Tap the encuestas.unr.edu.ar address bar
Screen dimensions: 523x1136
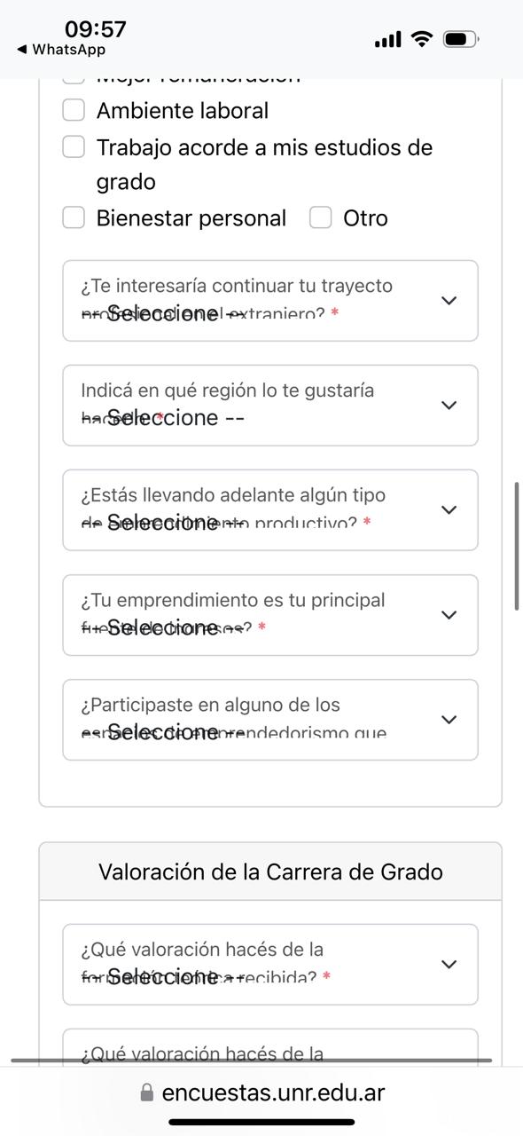(x=263, y=1093)
